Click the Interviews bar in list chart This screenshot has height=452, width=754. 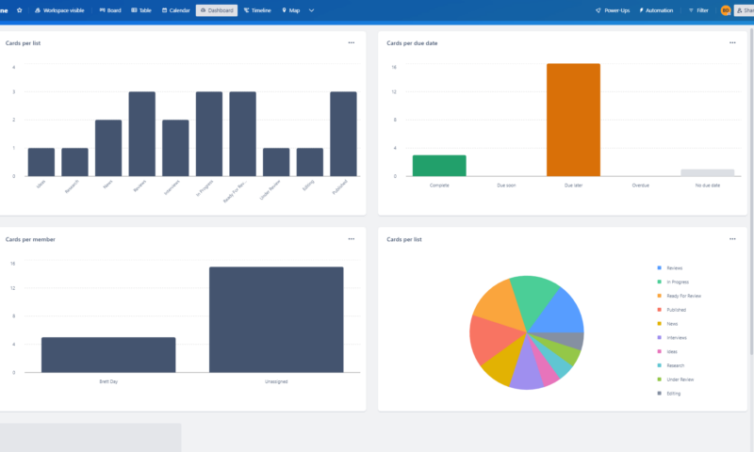click(175, 148)
